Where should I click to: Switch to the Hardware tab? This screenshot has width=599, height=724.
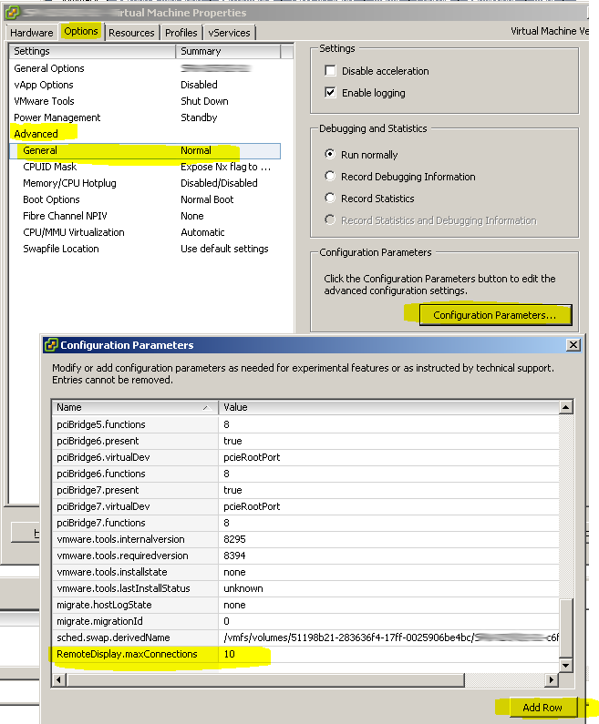(31, 33)
